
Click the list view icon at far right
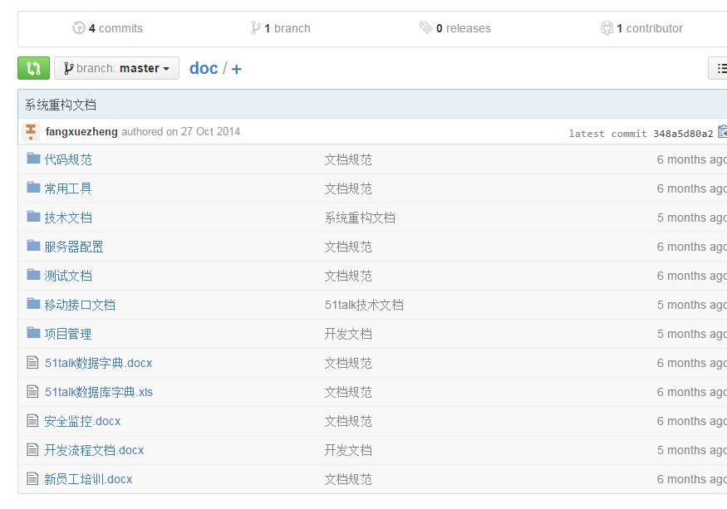pos(718,68)
